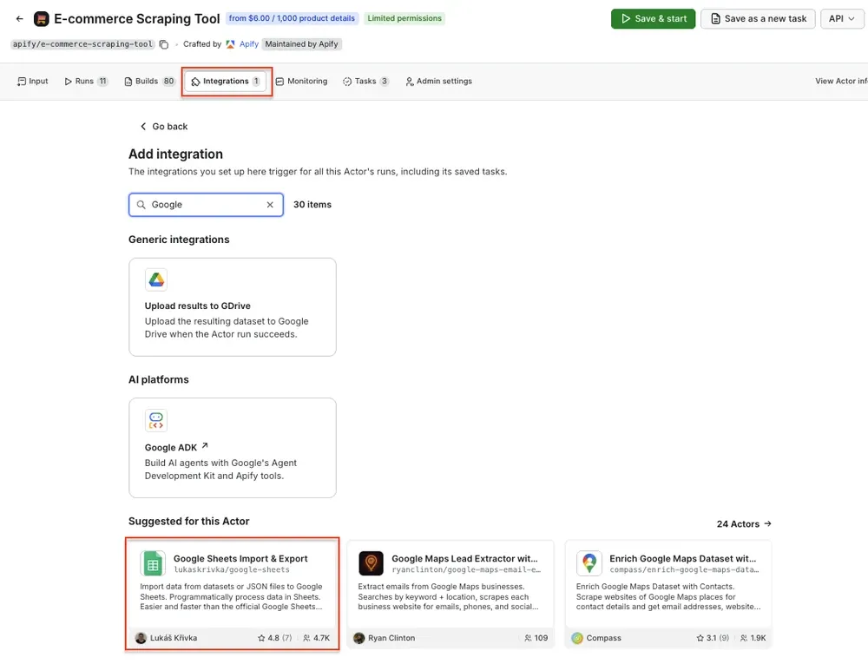Copy the actor ID apify/e-commerce-scraping-tool
The image size is (868, 664).
[164, 44]
